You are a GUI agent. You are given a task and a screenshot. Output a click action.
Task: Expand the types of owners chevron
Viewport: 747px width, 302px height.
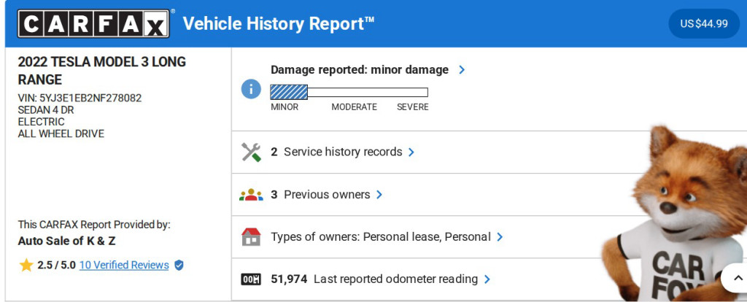click(x=500, y=237)
